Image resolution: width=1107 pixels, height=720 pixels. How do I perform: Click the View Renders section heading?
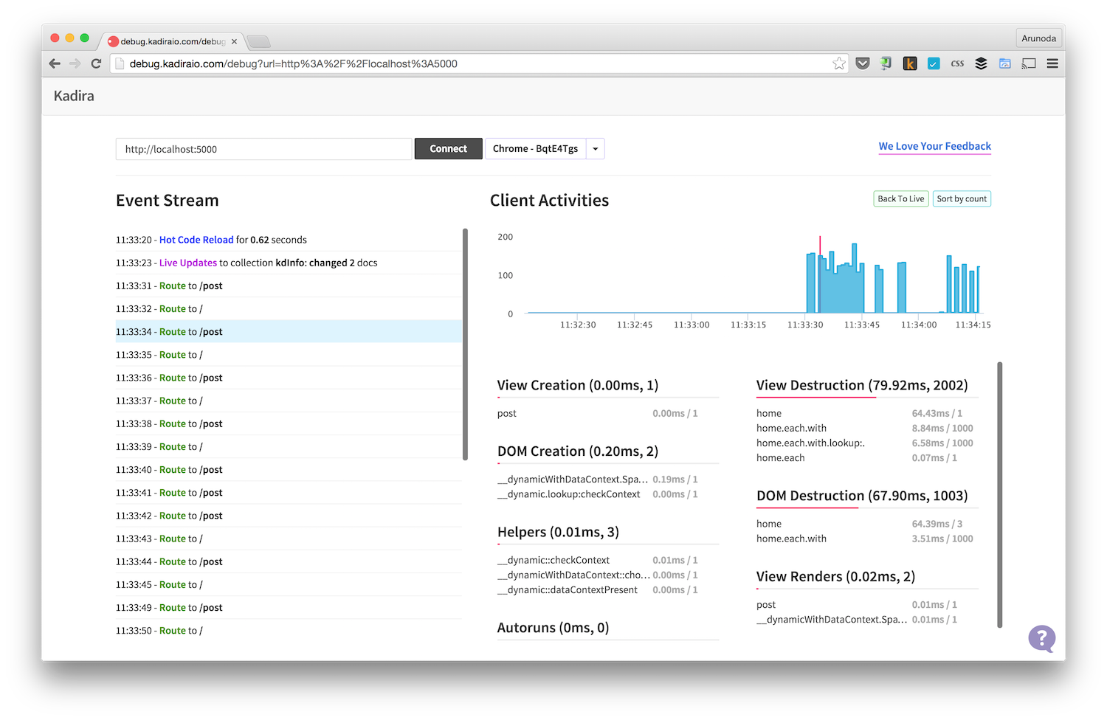[835, 576]
